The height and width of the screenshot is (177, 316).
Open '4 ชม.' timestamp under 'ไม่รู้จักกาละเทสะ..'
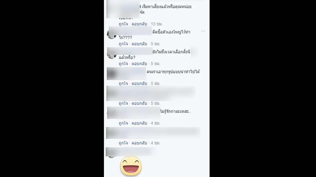click(156, 123)
